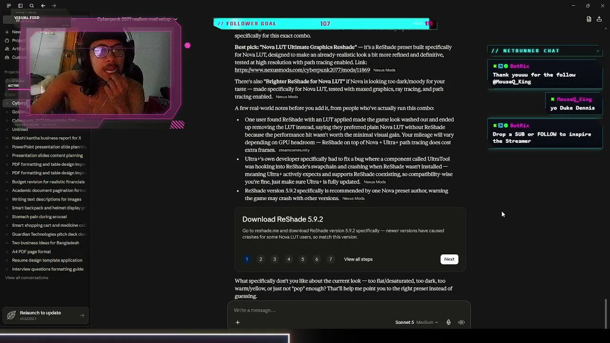This screenshot has width=610, height=343.
Task: Click BotRix 'Drop a SUB or FOLLOW' message
Action: click(x=545, y=134)
